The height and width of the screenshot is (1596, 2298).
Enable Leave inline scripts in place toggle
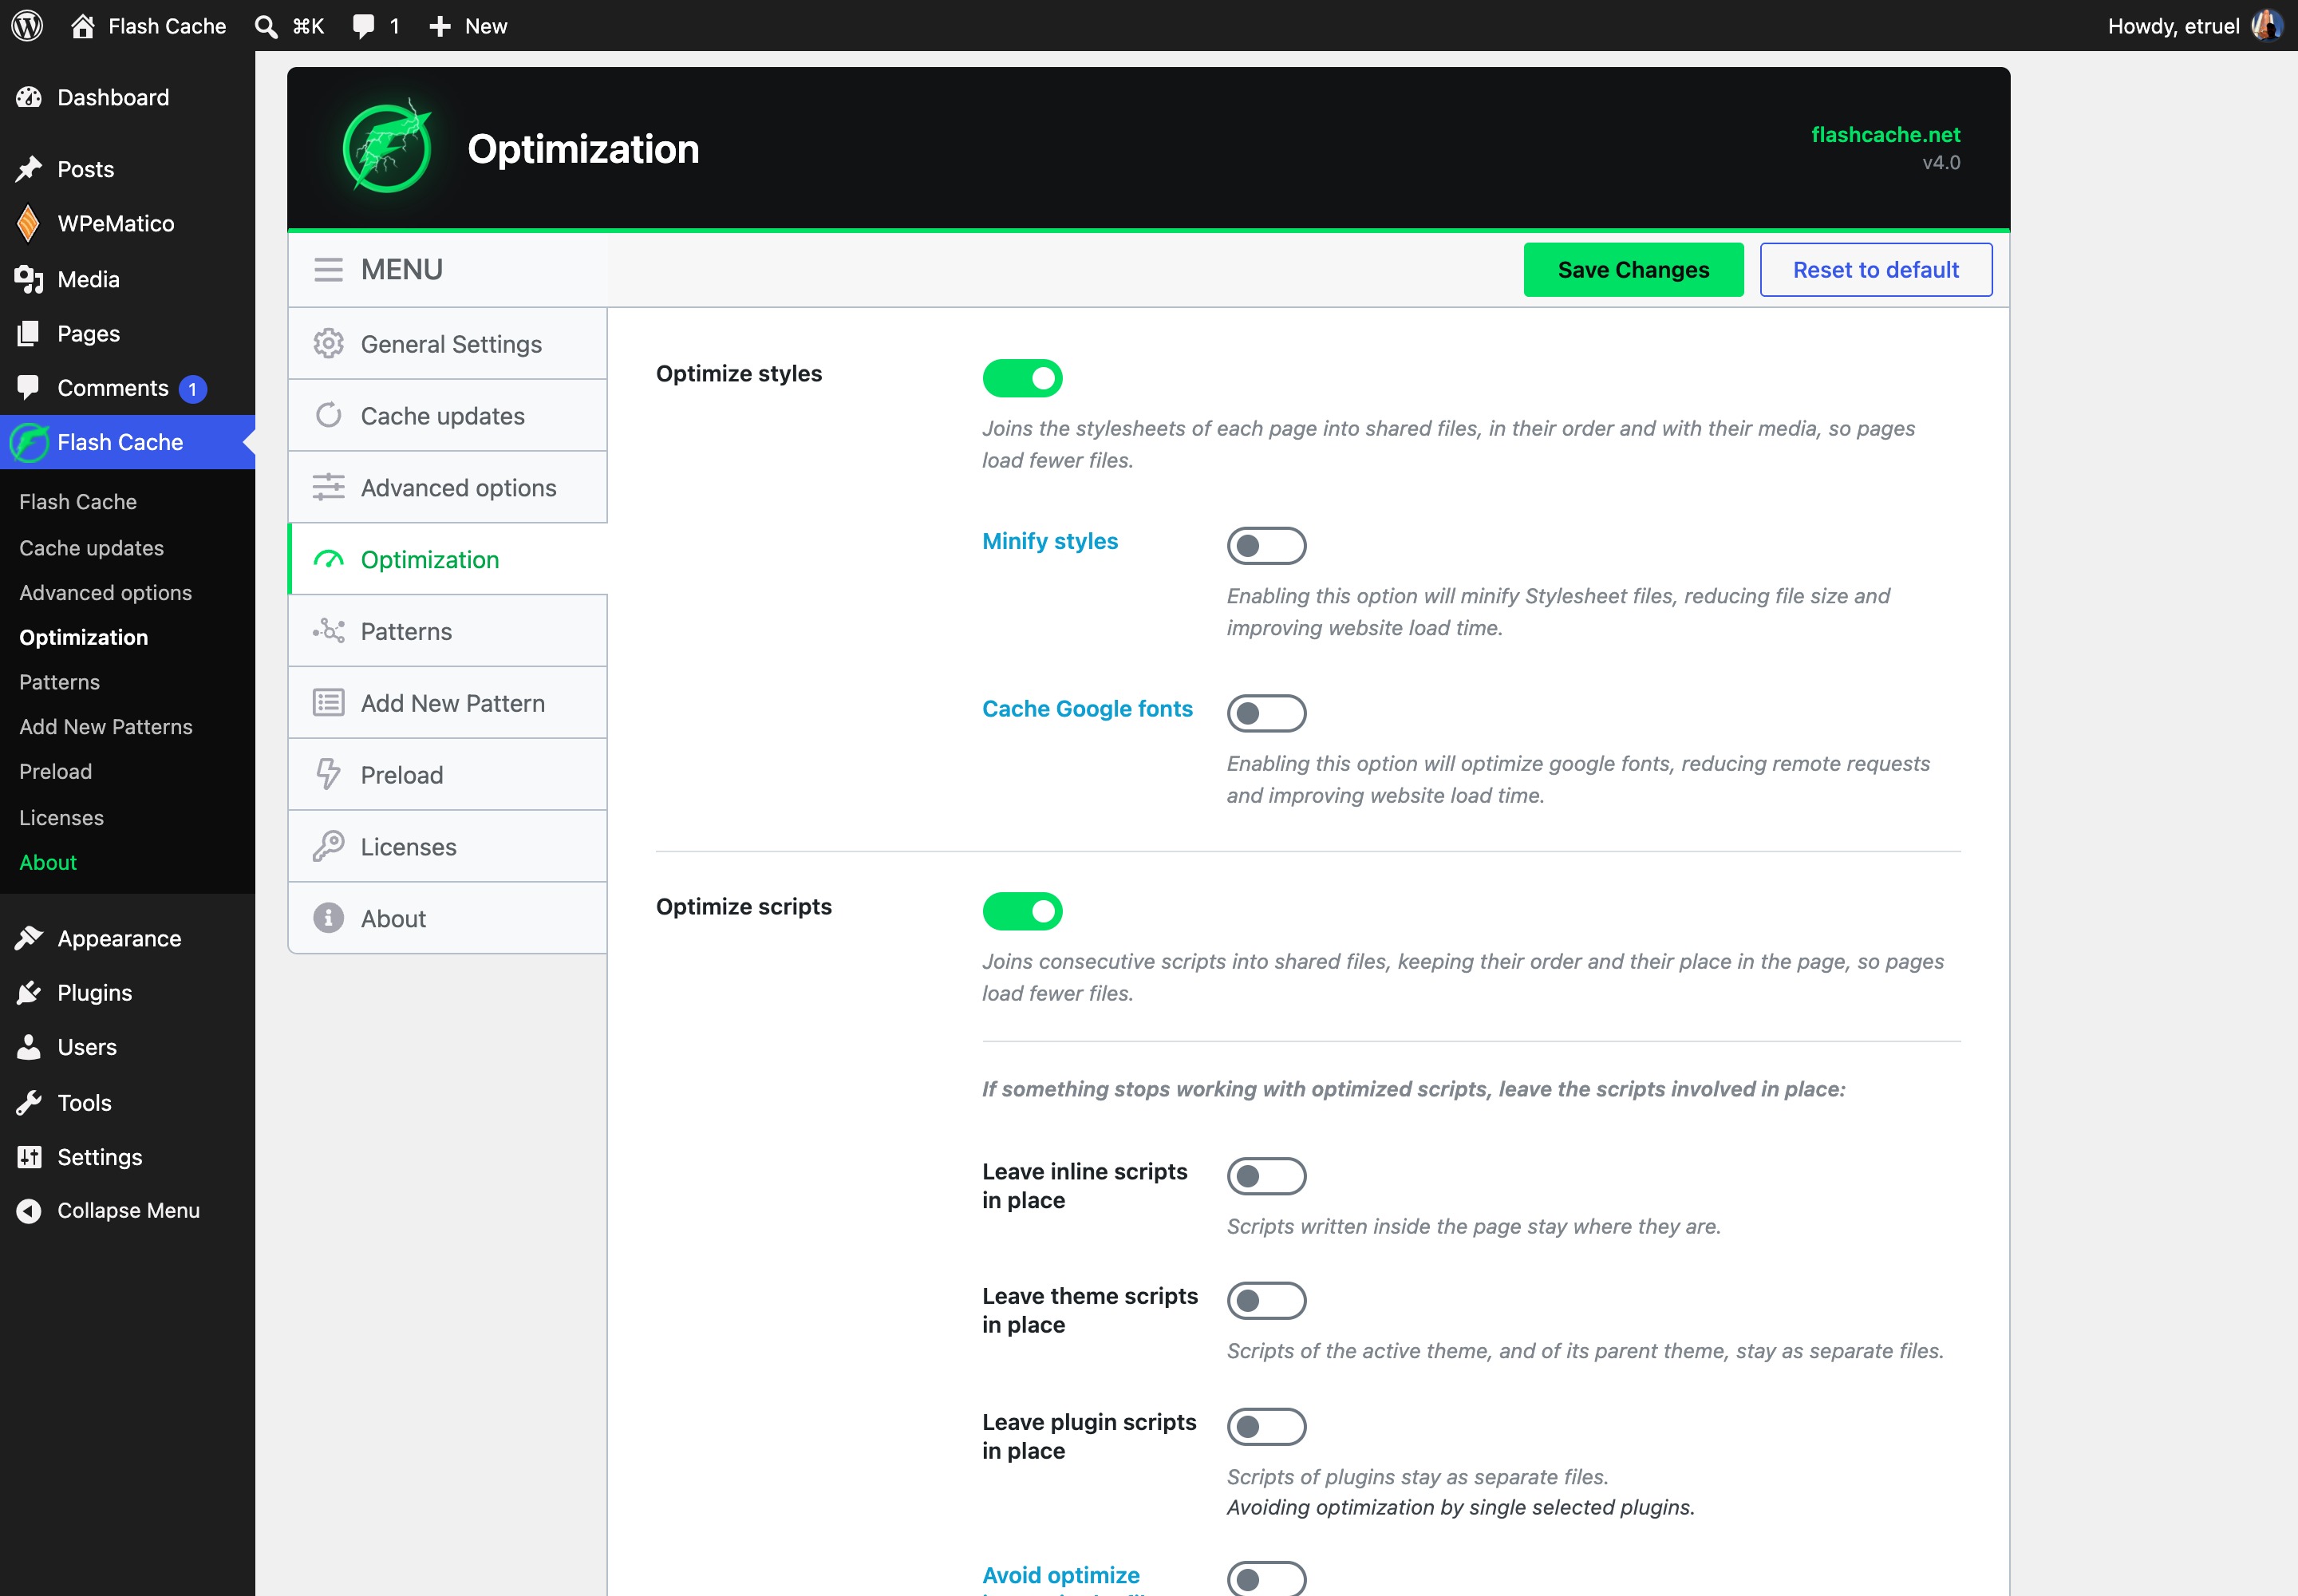(x=1266, y=1176)
